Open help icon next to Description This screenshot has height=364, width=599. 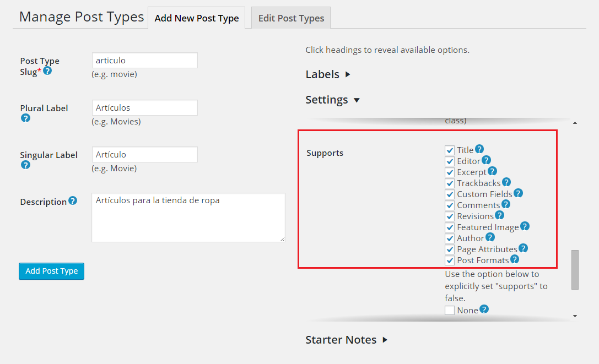point(73,200)
